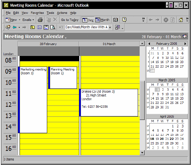This screenshot has width=191, height=165.
Task: Click the Undo icon
Action: (x=61, y=27)
